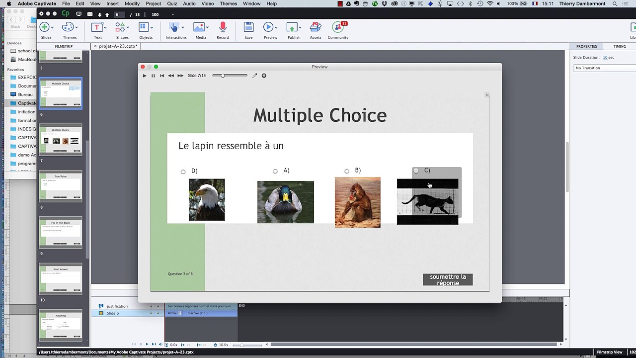The height and width of the screenshot is (358, 636).
Task: Click the round X close-preview icon
Action: pyautogui.click(x=264, y=76)
